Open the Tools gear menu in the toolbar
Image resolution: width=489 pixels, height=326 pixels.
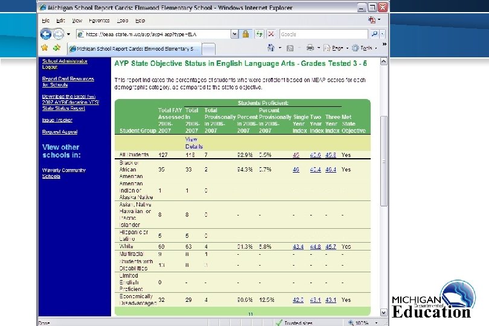coord(364,48)
